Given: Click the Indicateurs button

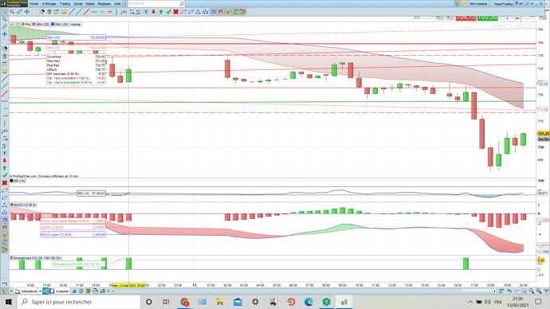Looking at the screenshot, I should coord(26,291).
